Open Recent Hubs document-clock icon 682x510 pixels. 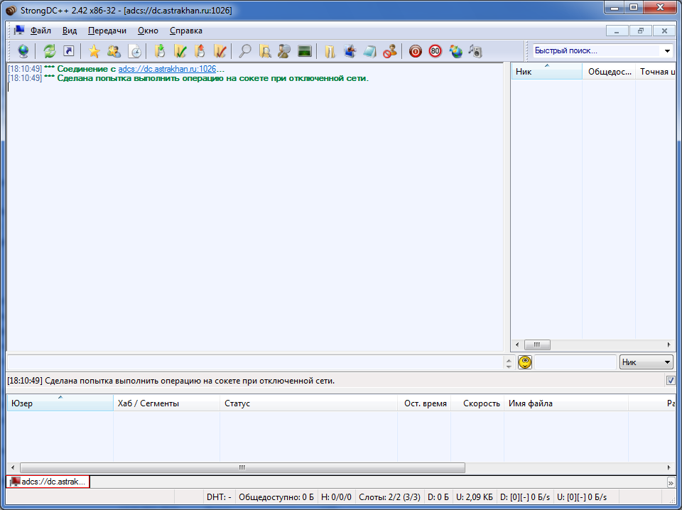click(x=135, y=51)
